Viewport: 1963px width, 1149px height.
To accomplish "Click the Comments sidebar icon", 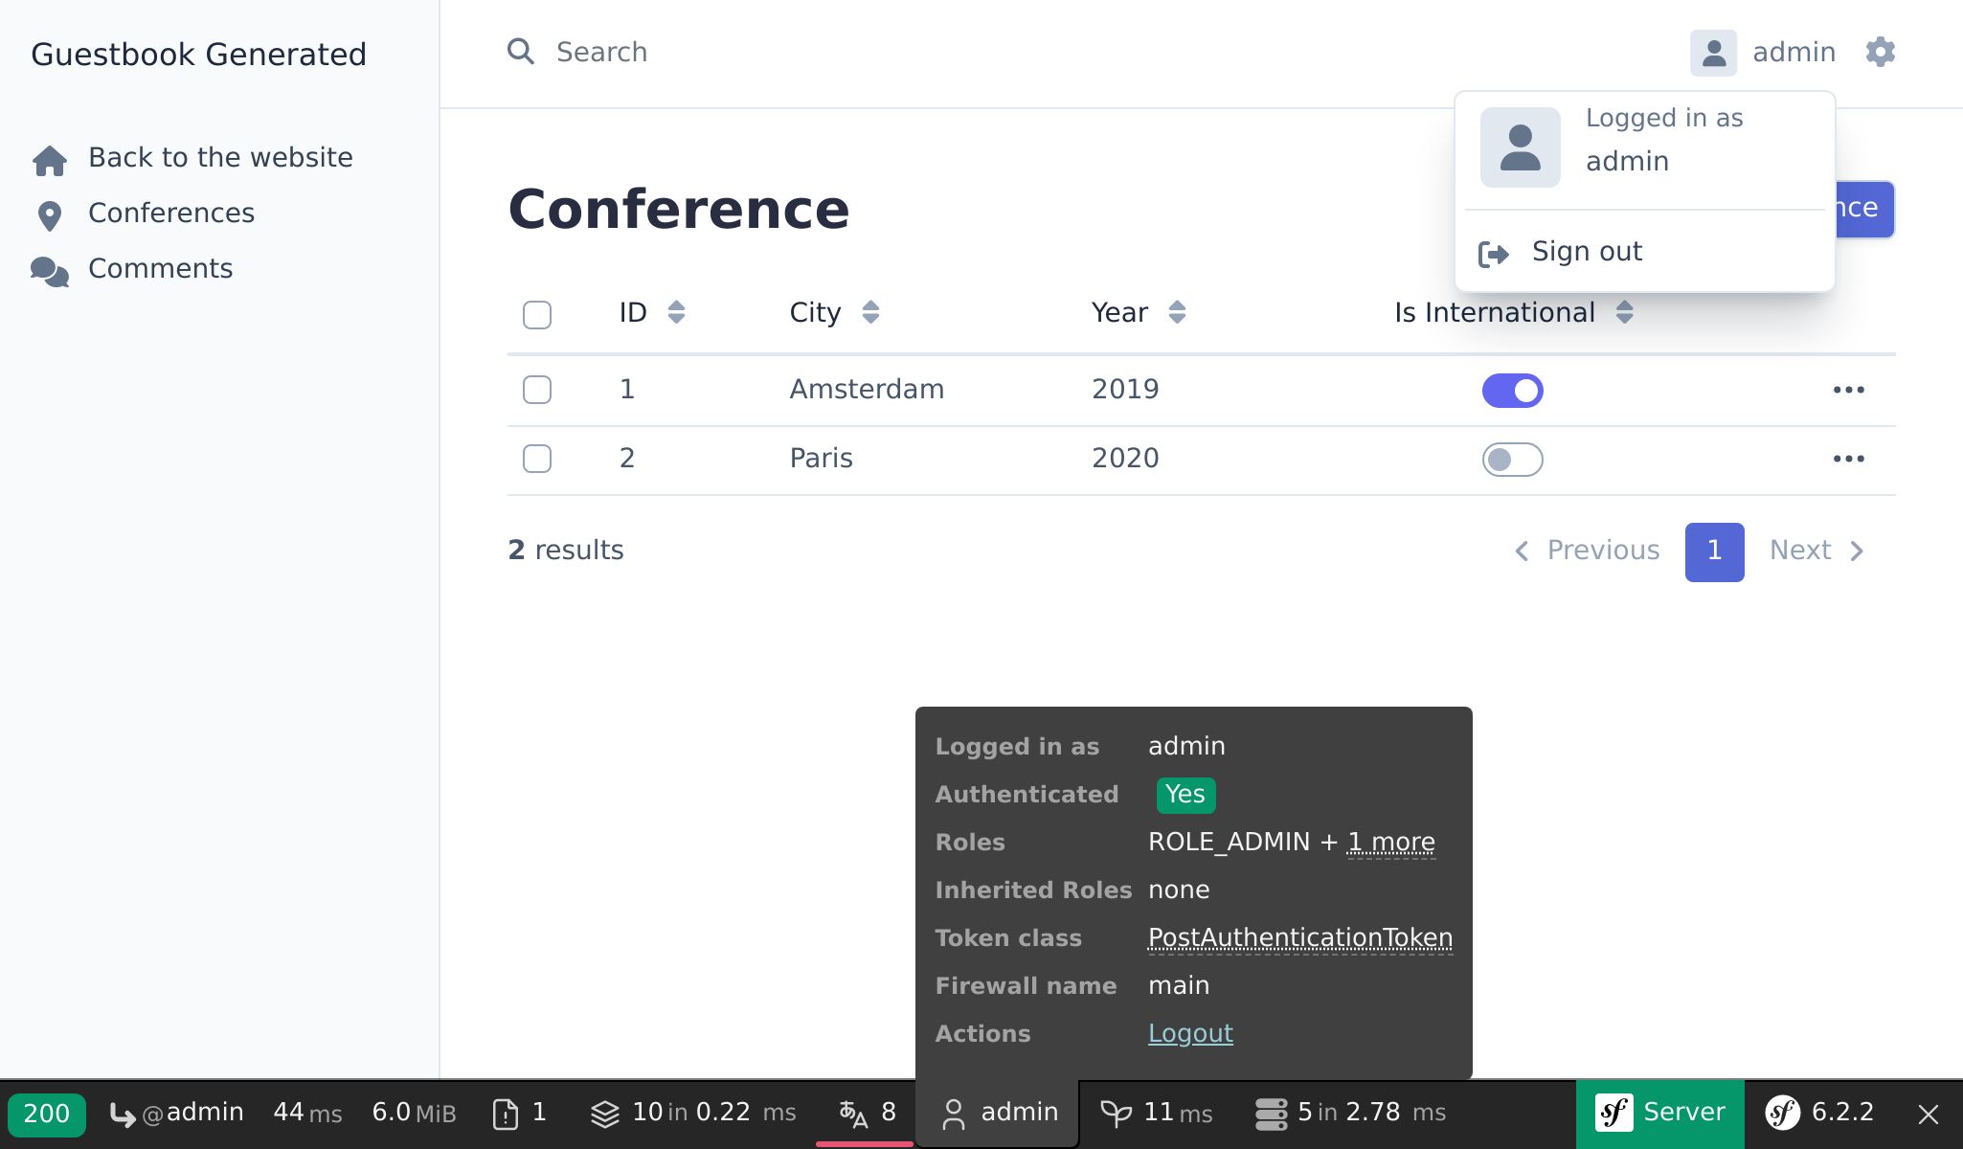I will 49,268.
